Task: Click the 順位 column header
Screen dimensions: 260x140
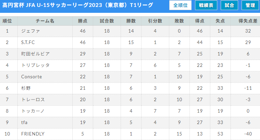Action: pyautogui.click(x=7, y=21)
